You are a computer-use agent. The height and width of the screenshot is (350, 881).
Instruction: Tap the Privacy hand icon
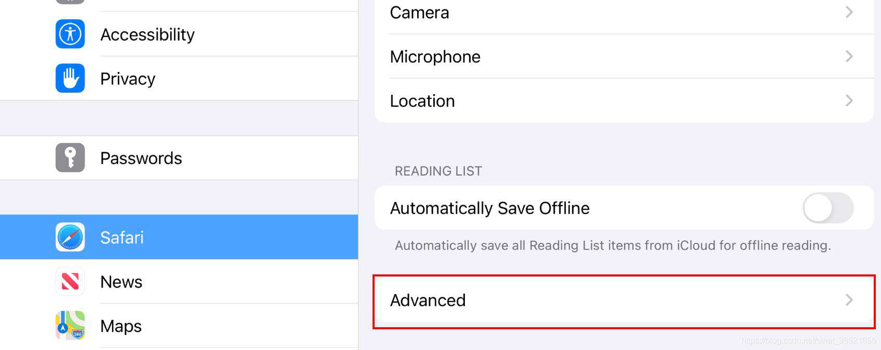[x=70, y=78]
